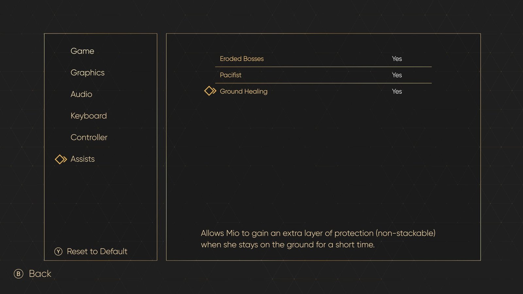
Task: Toggle the Eroded Bosses Yes value
Action: pos(397,59)
